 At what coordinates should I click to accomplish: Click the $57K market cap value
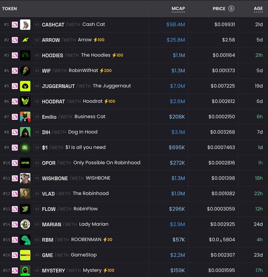click(x=179, y=240)
